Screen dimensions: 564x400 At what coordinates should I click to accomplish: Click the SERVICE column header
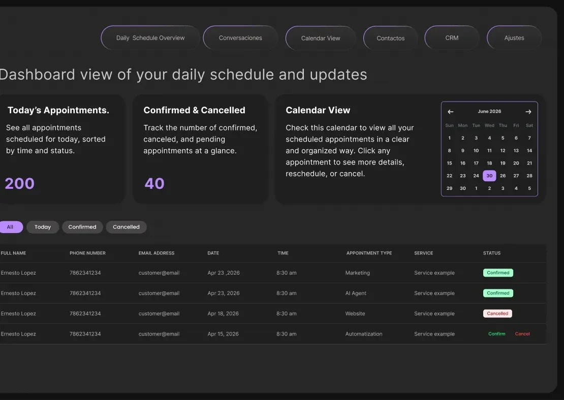pyautogui.click(x=423, y=253)
